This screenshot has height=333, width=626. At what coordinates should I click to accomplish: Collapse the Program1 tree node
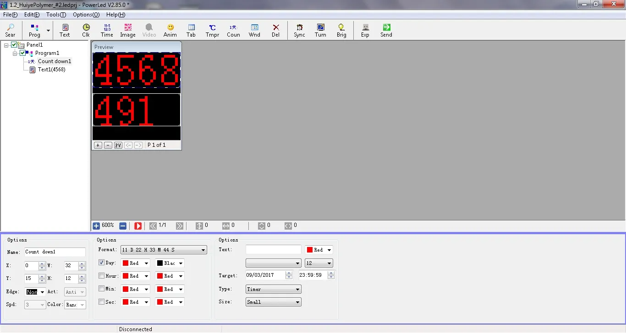15,53
